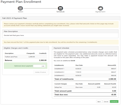Click the Payment Schedule panel header
The image size is (121, 105).
61,48
